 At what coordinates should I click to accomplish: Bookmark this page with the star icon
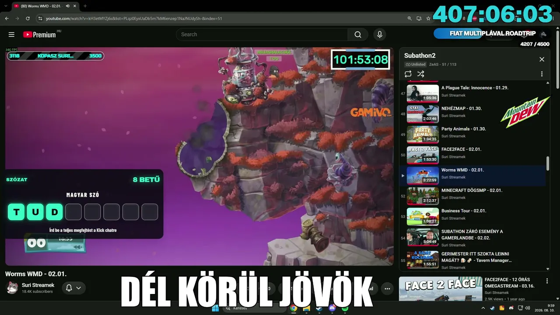(x=428, y=18)
